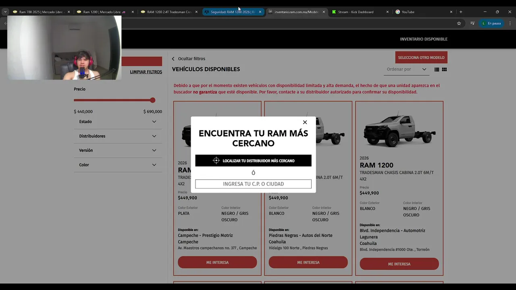Click the $449,900 price on Campeche card
This screenshot has width=516, height=290.
click(187, 198)
